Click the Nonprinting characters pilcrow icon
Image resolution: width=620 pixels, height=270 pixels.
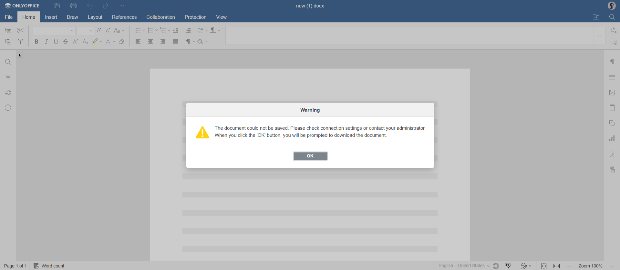[x=188, y=42]
